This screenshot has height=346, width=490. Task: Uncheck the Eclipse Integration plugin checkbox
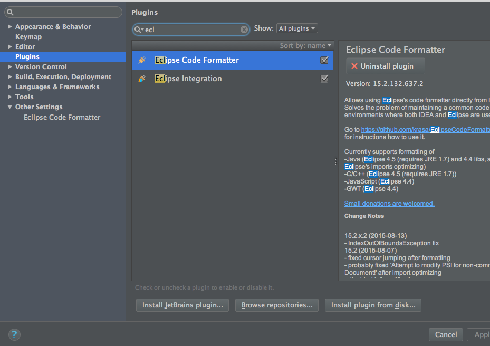324,78
